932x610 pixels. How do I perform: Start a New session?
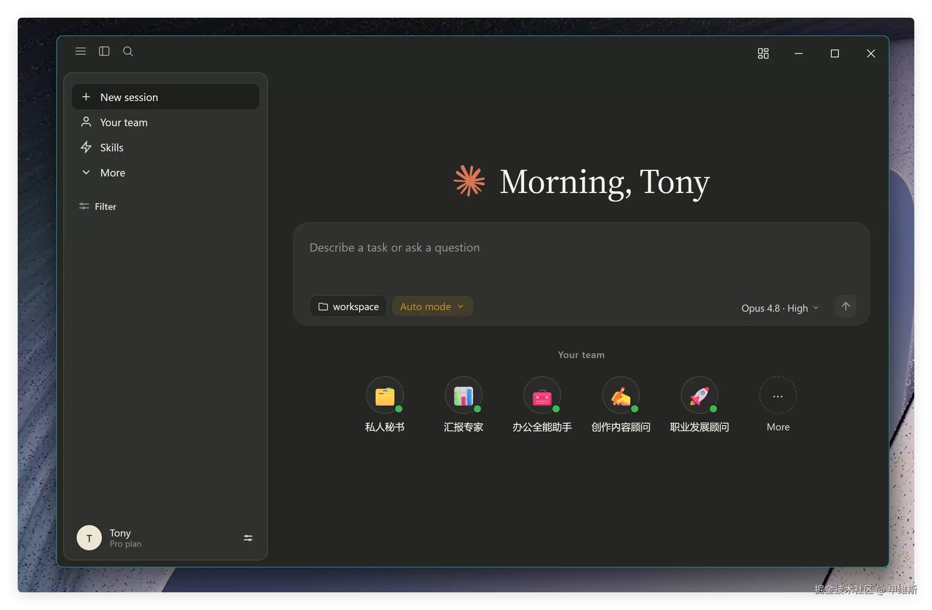click(166, 97)
